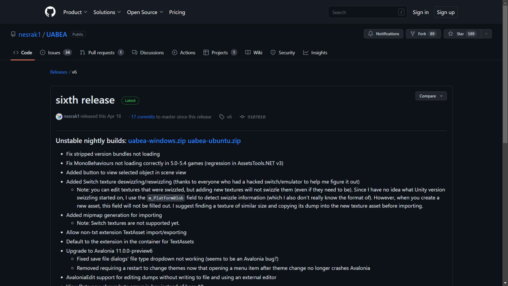
Task: Click the Sign in link
Action: tap(420, 12)
